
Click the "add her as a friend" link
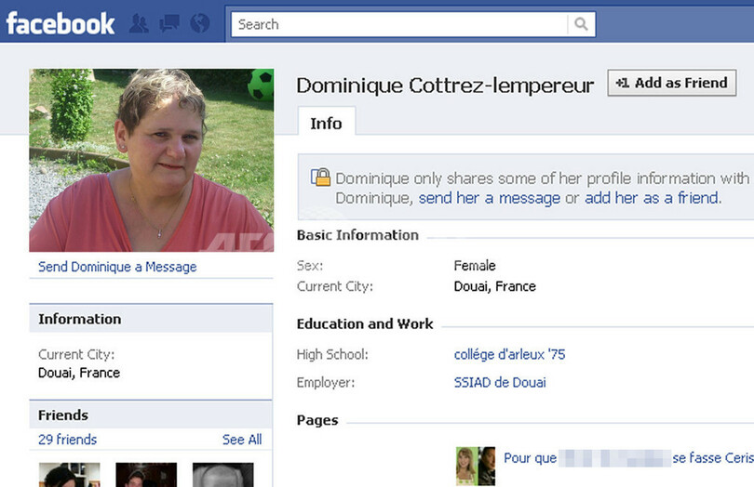point(651,198)
